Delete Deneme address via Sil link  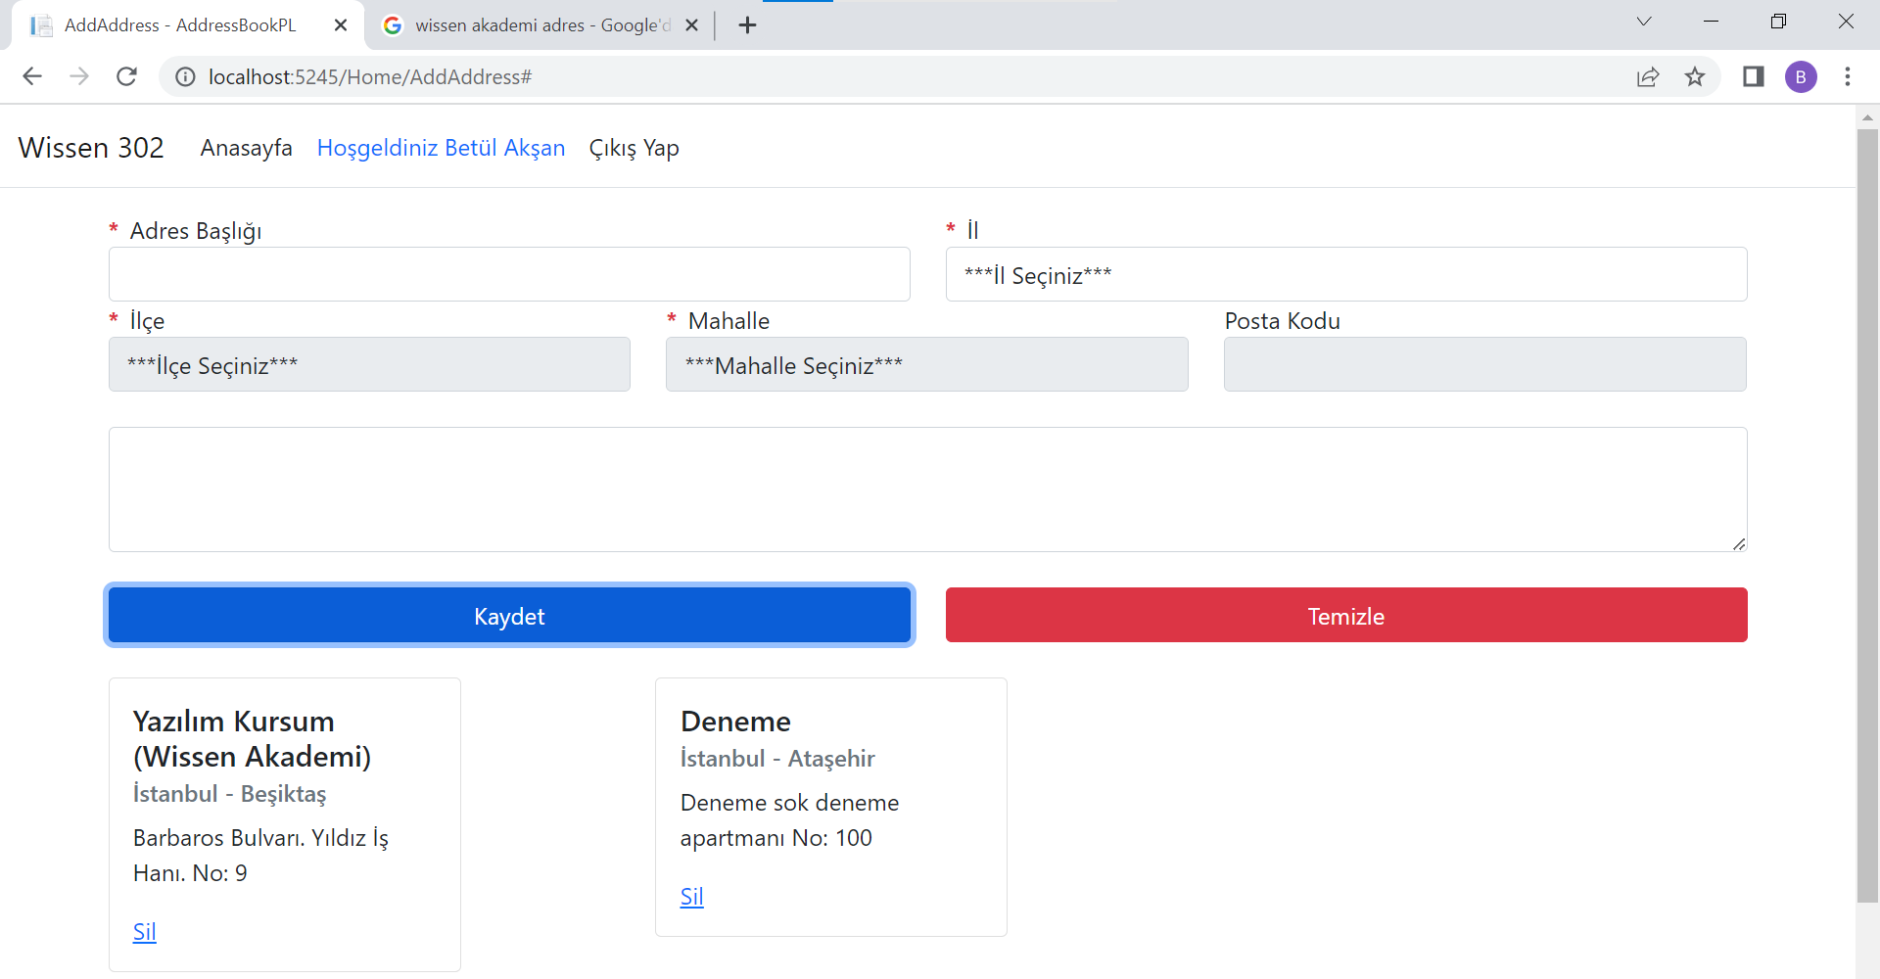691,896
